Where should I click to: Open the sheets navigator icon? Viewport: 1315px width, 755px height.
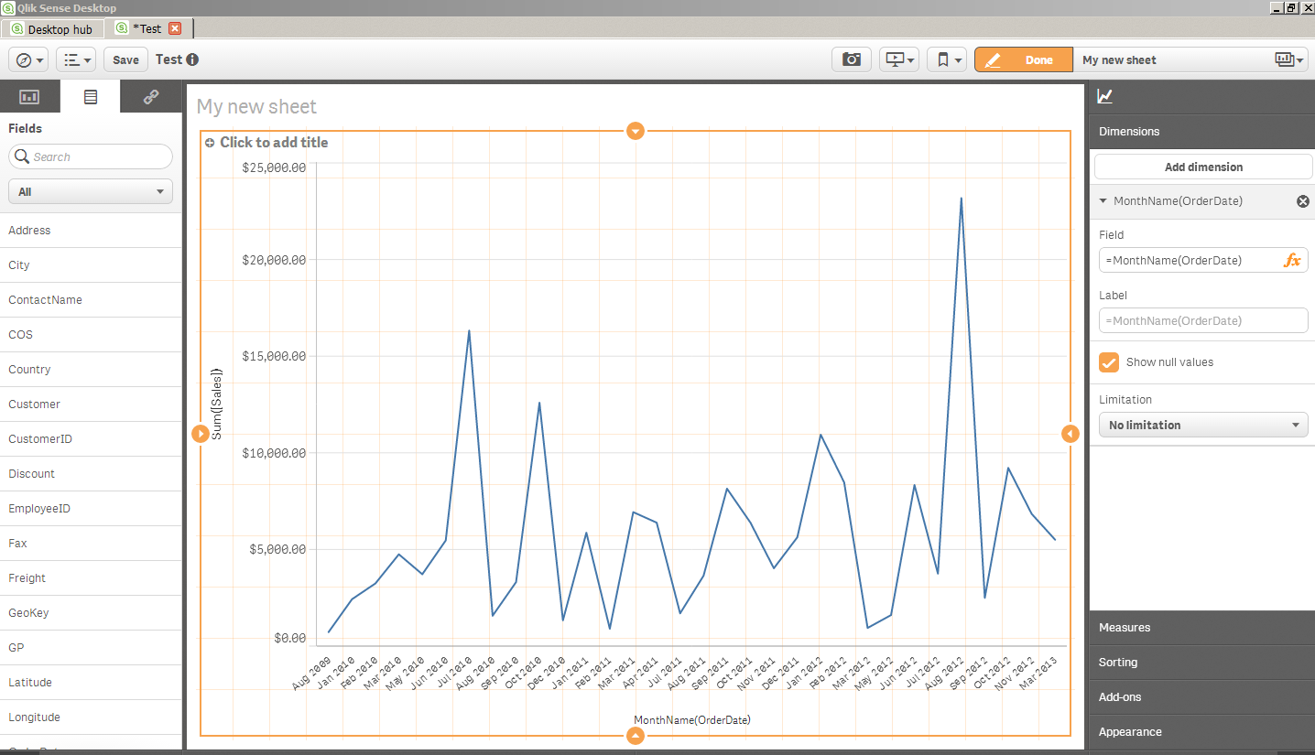[x=1289, y=59]
